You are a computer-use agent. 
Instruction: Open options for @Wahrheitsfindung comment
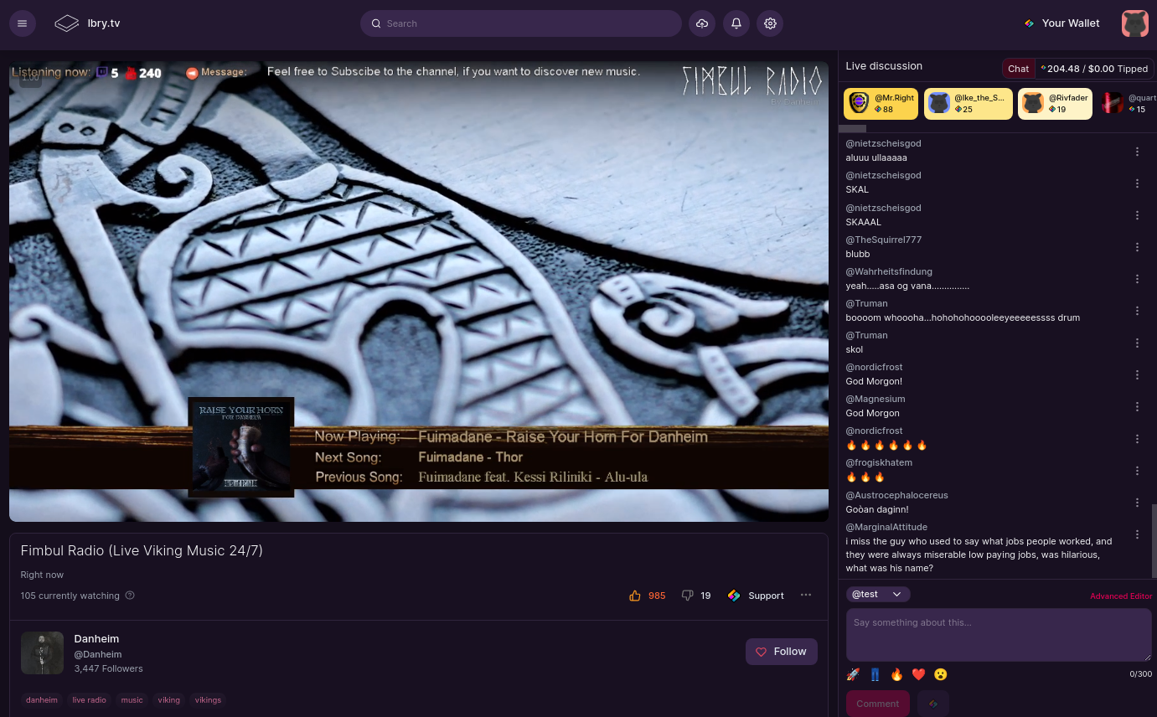tap(1137, 279)
